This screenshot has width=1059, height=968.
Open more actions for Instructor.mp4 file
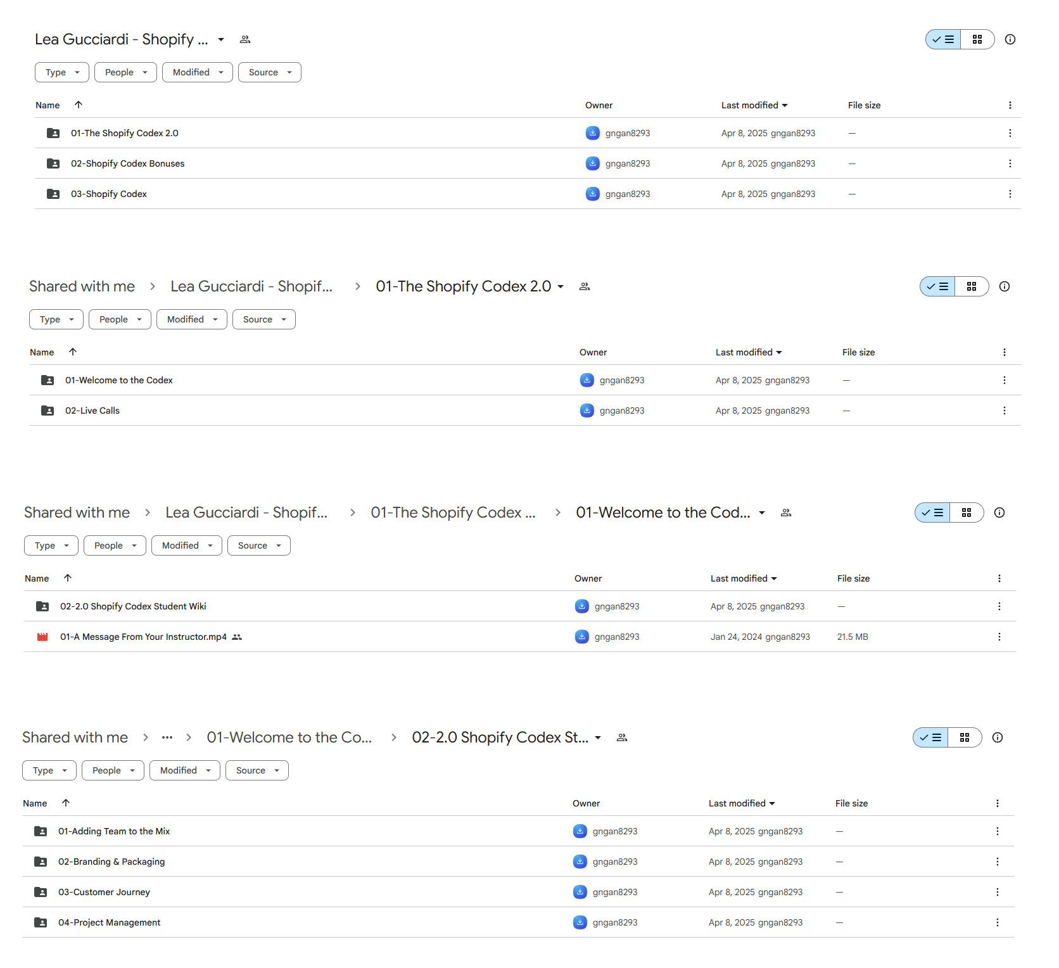999,637
